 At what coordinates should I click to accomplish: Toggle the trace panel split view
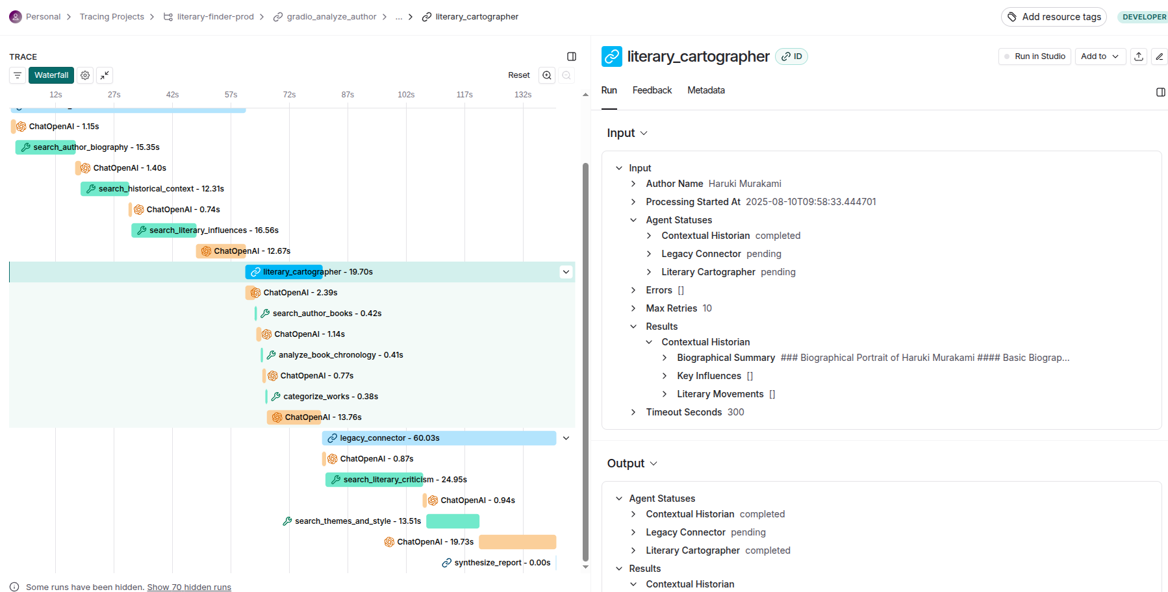(572, 56)
